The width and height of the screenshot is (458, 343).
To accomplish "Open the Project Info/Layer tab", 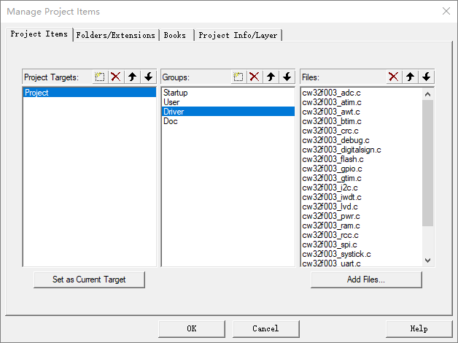I will (238, 35).
